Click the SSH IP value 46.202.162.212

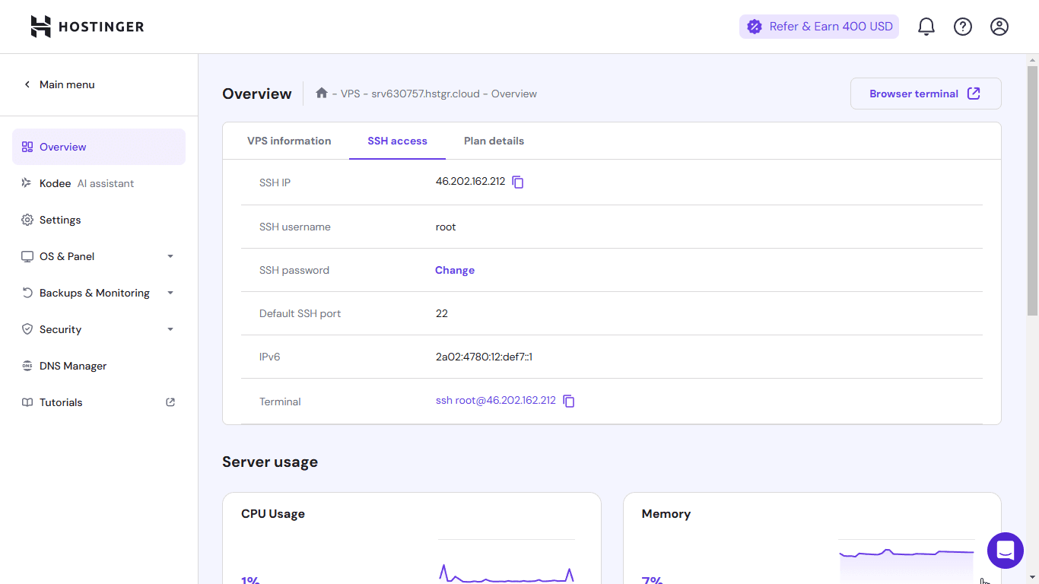[x=470, y=182]
